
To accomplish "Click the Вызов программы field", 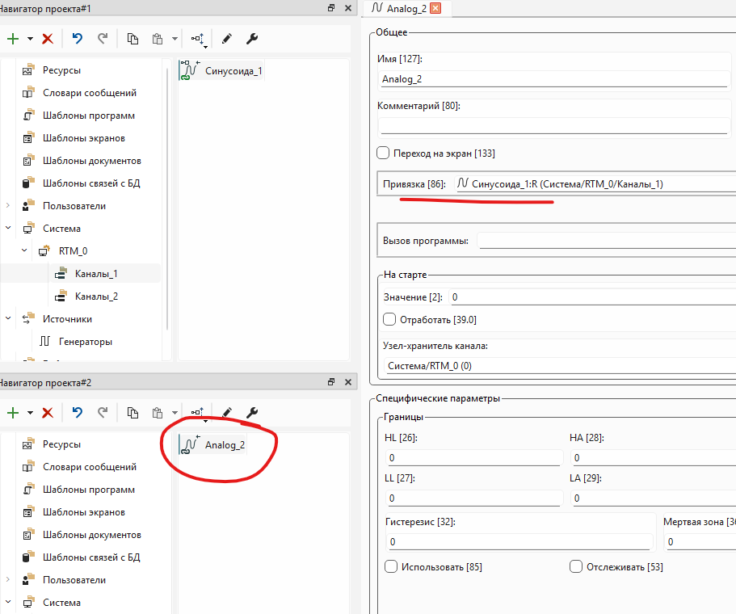I will click(x=607, y=241).
